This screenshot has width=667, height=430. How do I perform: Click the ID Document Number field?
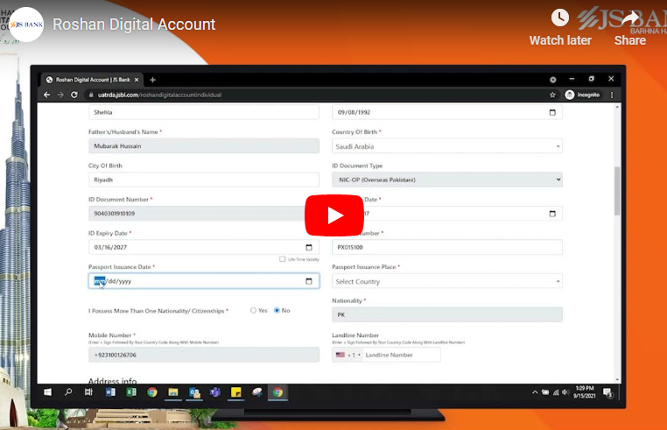click(x=198, y=214)
